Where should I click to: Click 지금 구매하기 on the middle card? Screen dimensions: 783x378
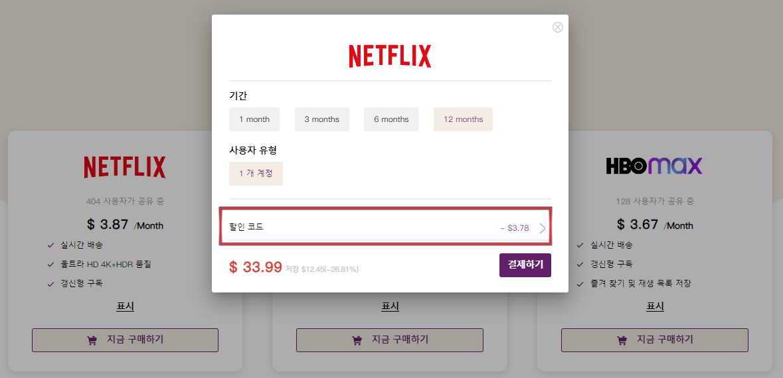pos(389,340)
